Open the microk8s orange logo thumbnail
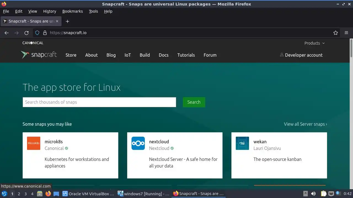Viewport: 353px width, 198px height. tap(34, 143)
